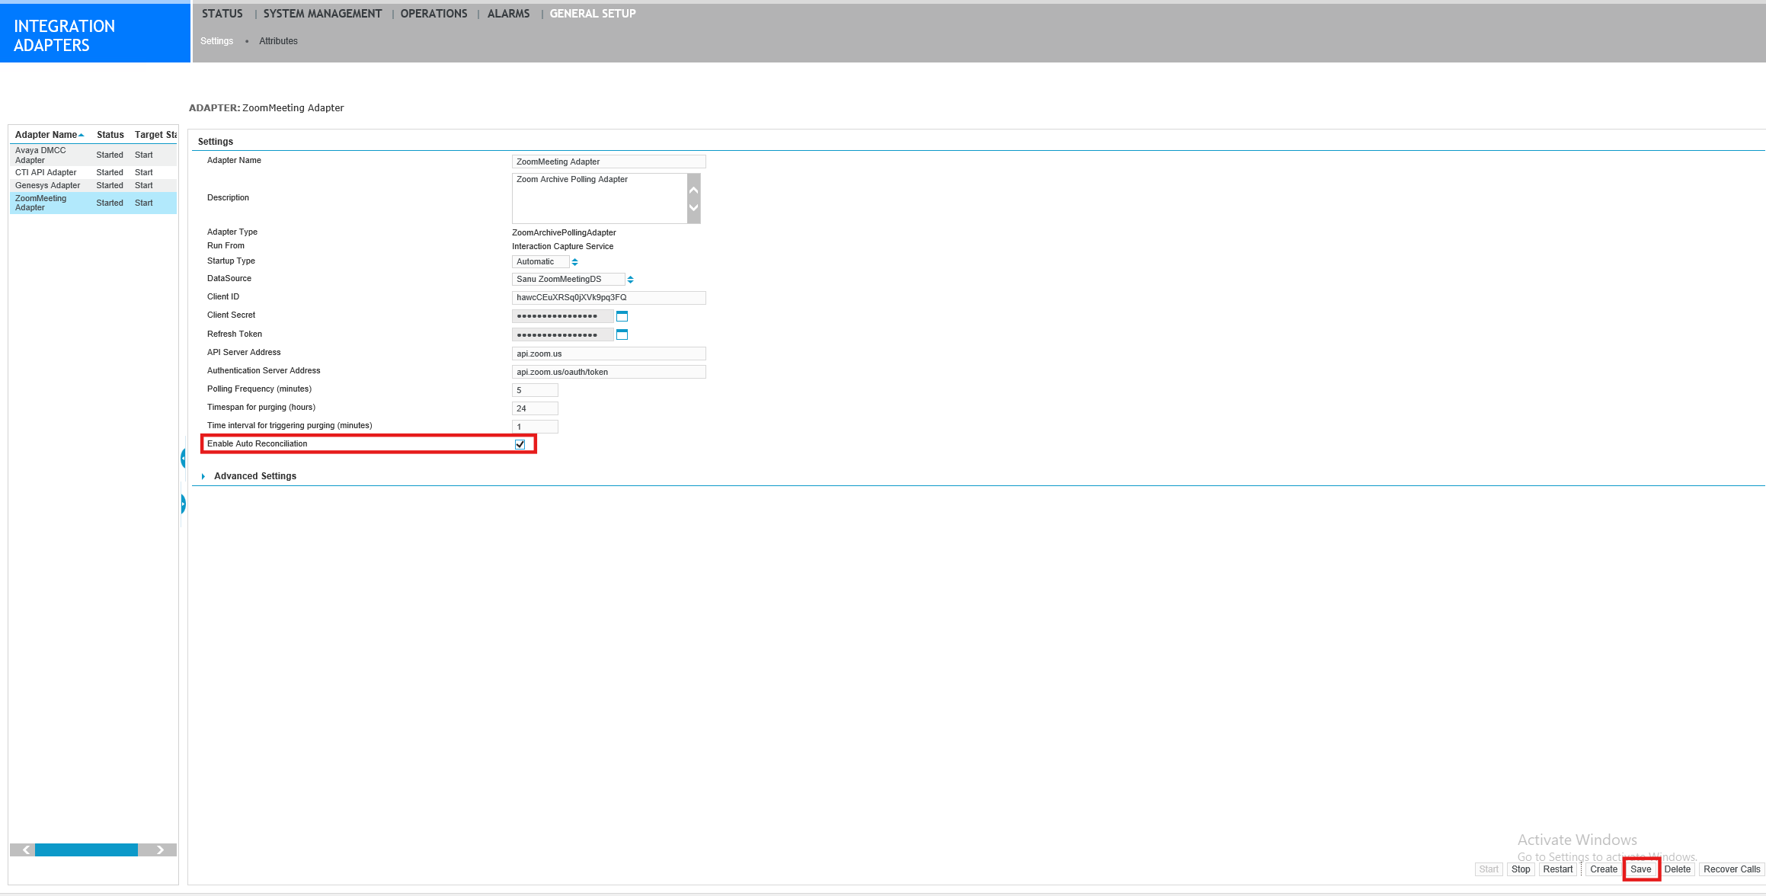Open the Alarms menu
Viewport: 1766px width, 896px height.
tap(508, 14)
